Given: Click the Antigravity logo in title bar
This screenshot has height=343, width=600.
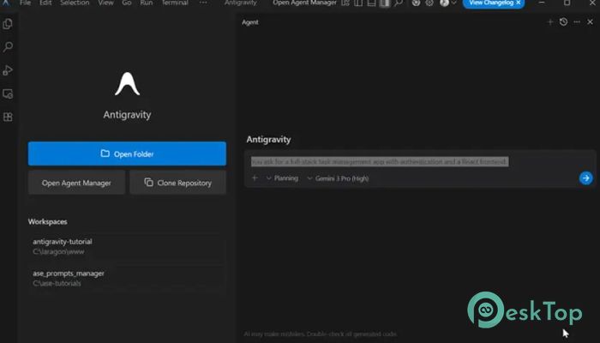Looking at the screenshot, I should 6,3.
